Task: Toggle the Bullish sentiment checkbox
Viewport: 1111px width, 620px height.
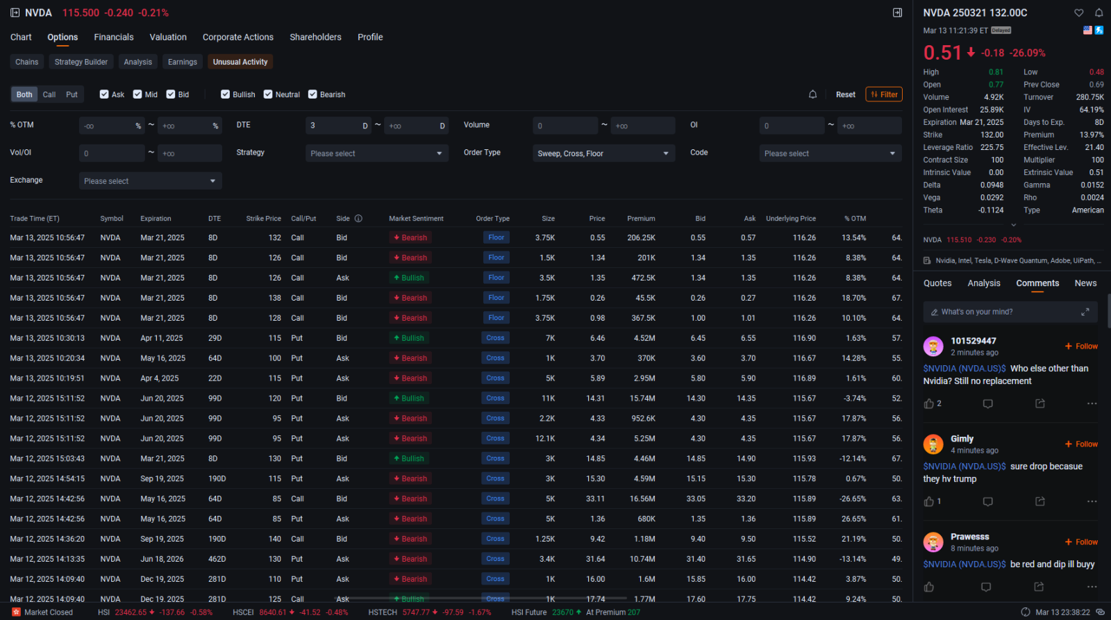Action: [x=225, y=94]
